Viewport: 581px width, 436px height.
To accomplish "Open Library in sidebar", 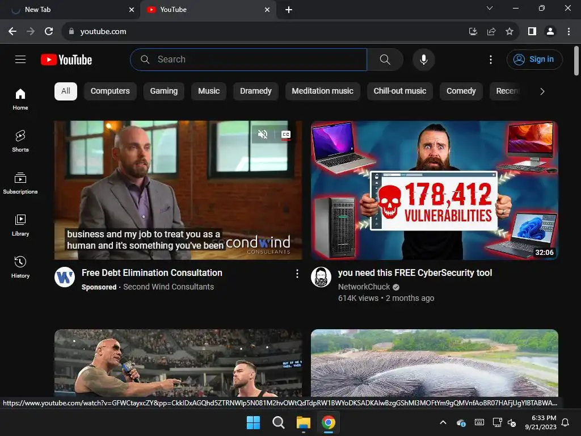I will point(20,225).
